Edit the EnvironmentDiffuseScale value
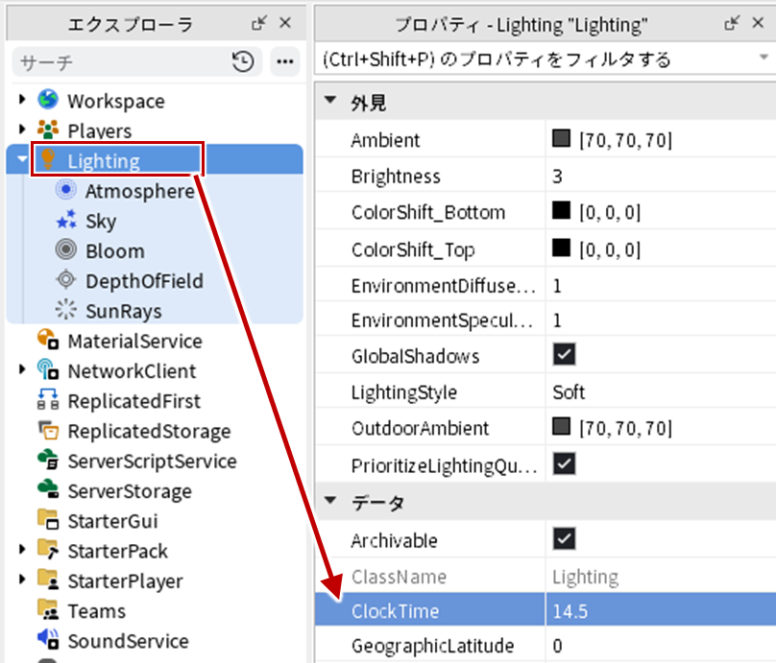Image resolution: width=776 pixels, height=663 pixels. pos(661,286)
